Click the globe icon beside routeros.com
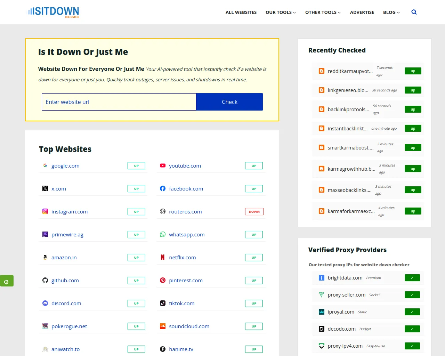Screen dimensions: 445x356 (163, 211)
